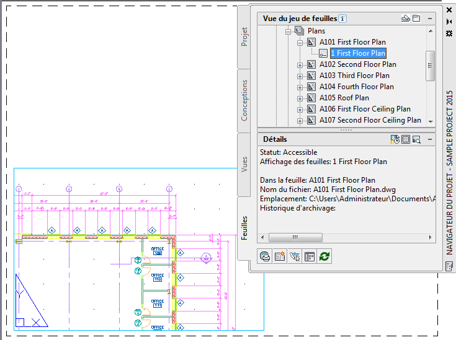Click the tree vertical scrollbar thumb
This screenshot has width=456, height=340.
[x=430, y=66]
